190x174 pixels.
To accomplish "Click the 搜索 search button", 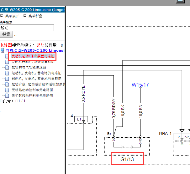I will coord(6,34).
